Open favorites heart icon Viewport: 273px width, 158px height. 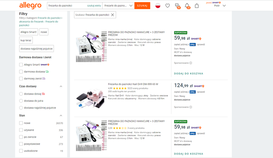click(x=168, y=5)
